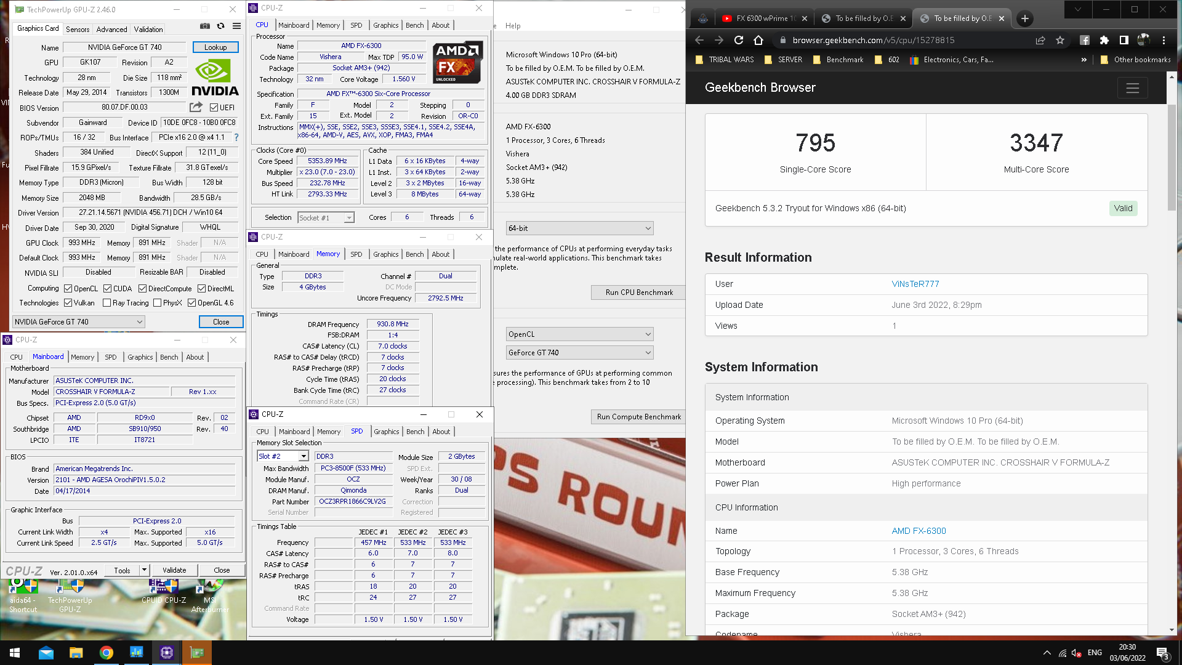Open the ViNsTeR777 user link

click(x=915, y=284)
